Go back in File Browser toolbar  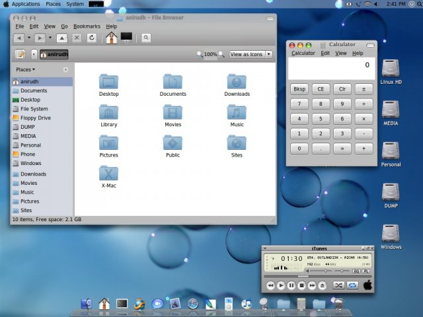tap(19, 38)
